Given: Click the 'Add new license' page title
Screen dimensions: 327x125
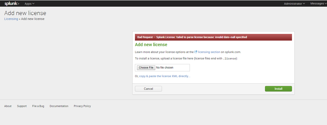Looking at the screenshot, I should pyautogui.click(x=25, y=13).
